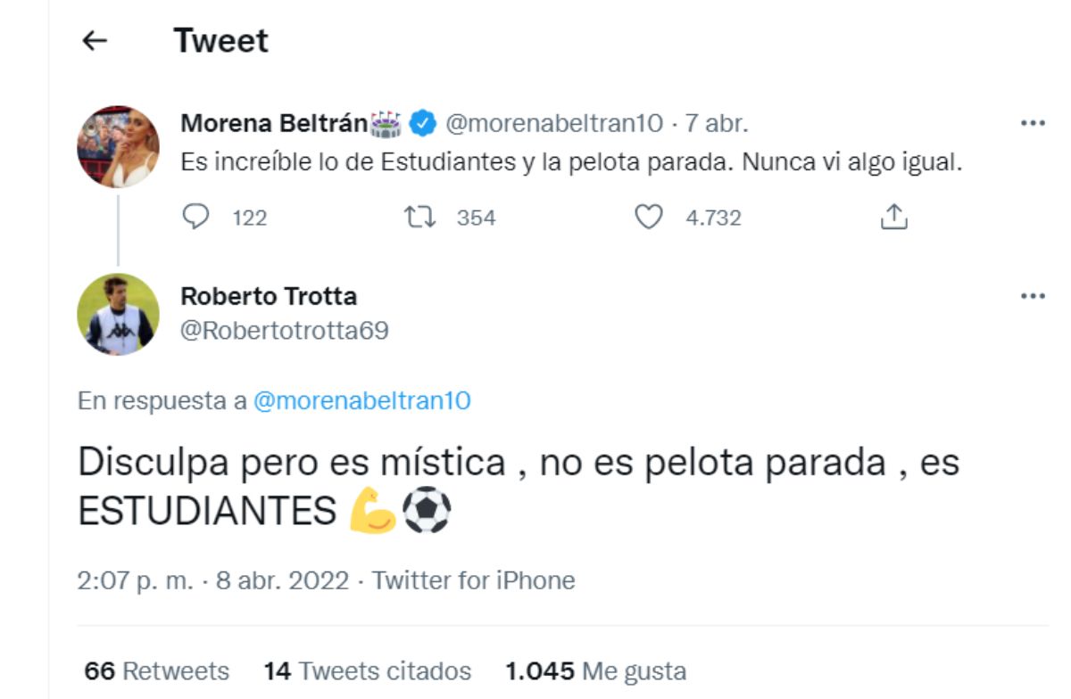Undo the retweet on Morena's tweet

pyautogui.click(x=421, y=217)
